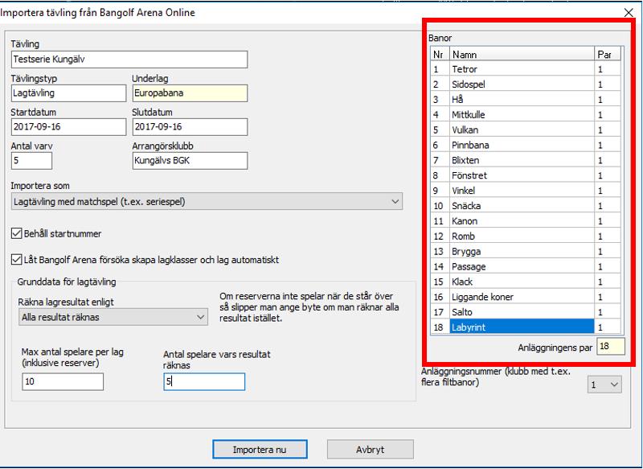Close the import dialog window
643x469 pixels.
(629, 13)
